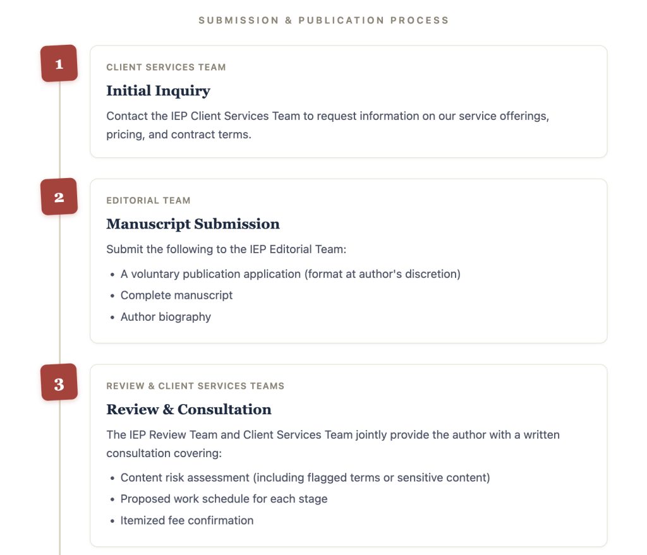Click the Complete manuscript bullet item
This screenshot has height=555, width=647.
[176, 295]
